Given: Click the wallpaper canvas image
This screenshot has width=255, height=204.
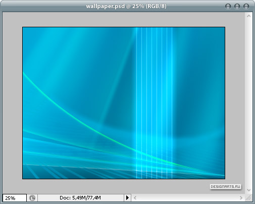Looking at the screenshot, I should click(x=124, y=103).
